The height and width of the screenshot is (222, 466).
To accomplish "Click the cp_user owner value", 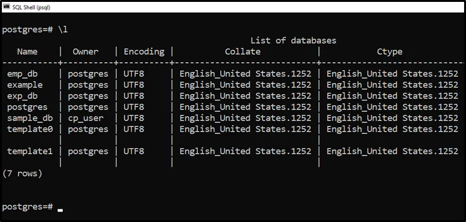I will coord(85,118).
